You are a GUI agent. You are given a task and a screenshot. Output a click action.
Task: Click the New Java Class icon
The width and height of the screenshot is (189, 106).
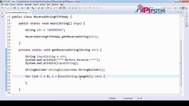coord(42,8)
